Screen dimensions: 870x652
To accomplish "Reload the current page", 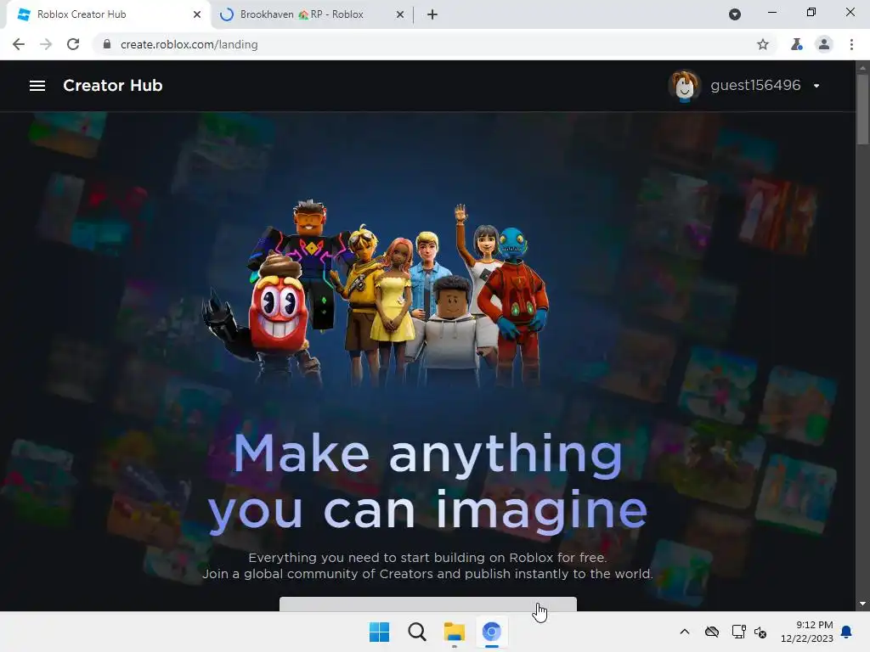I will tap(73, 44).
